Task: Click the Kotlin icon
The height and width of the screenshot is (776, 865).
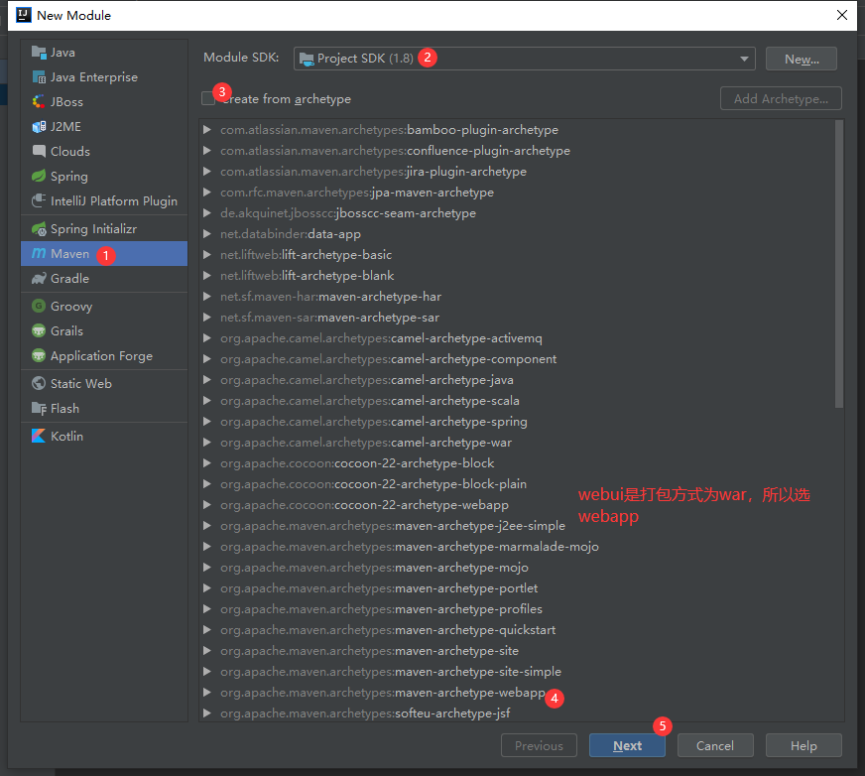Action: [39, 436]
